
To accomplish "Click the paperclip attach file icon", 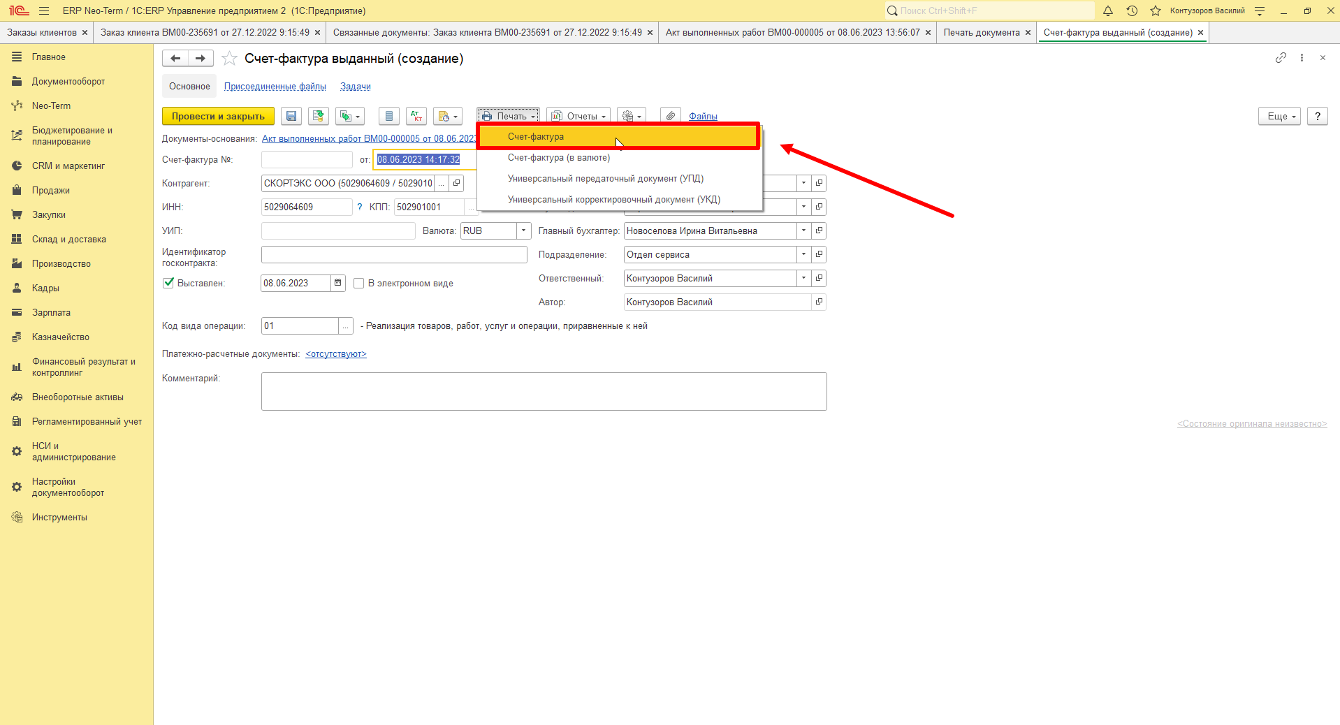I will click(x=670, y=116).
